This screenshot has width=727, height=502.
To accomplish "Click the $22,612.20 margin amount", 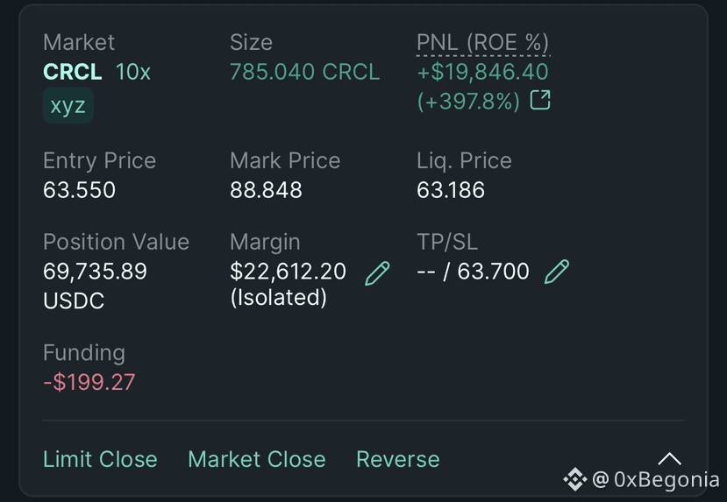I will (288, 272).
